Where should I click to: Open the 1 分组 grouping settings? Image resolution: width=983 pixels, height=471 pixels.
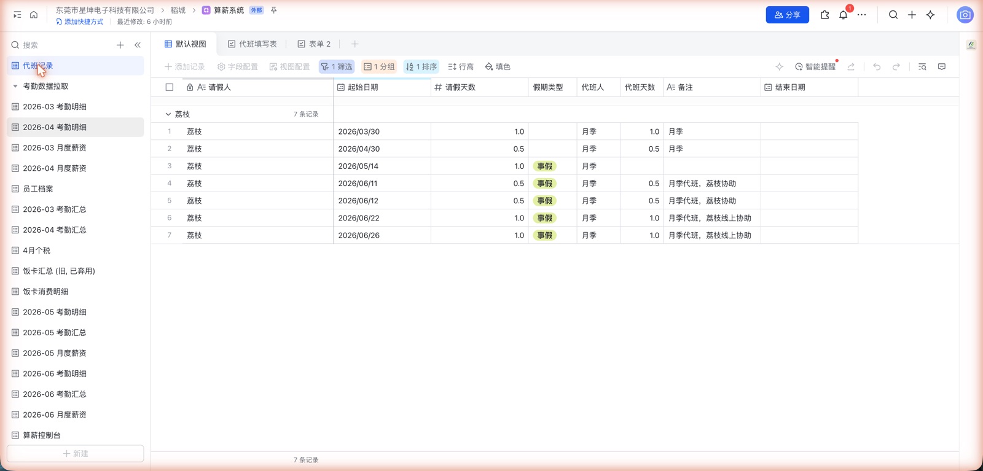click(x=379, y=66)
